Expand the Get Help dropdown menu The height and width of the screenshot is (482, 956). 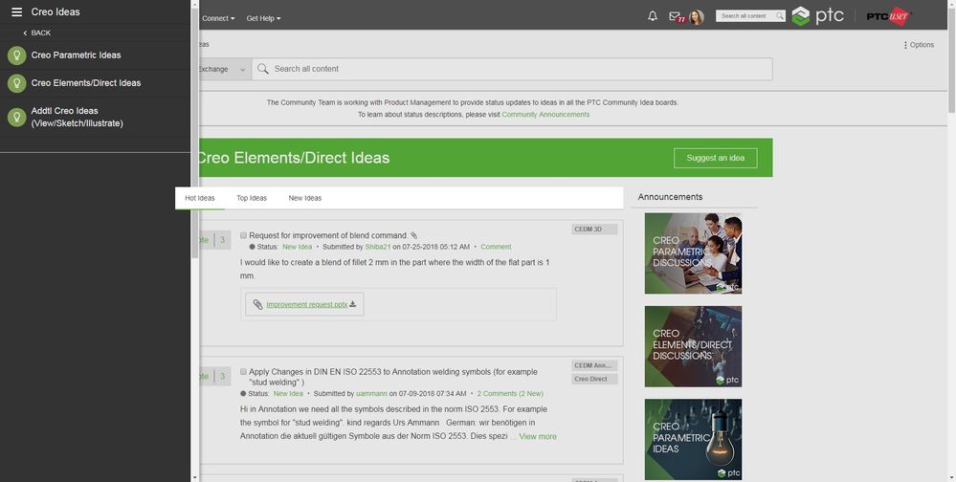(263, 18)
